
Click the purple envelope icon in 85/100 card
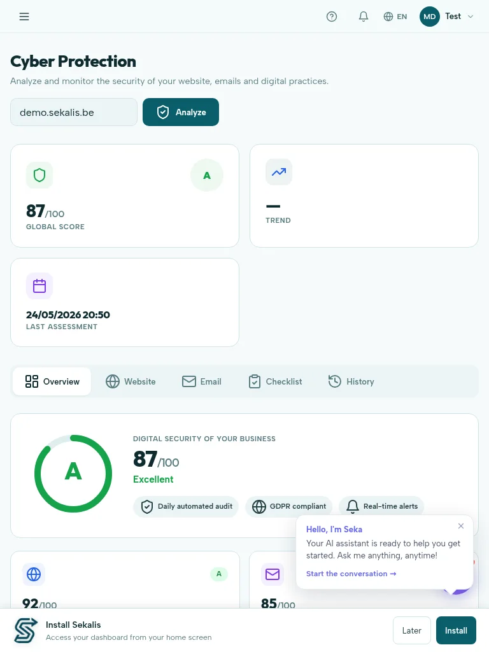[273, 574]
